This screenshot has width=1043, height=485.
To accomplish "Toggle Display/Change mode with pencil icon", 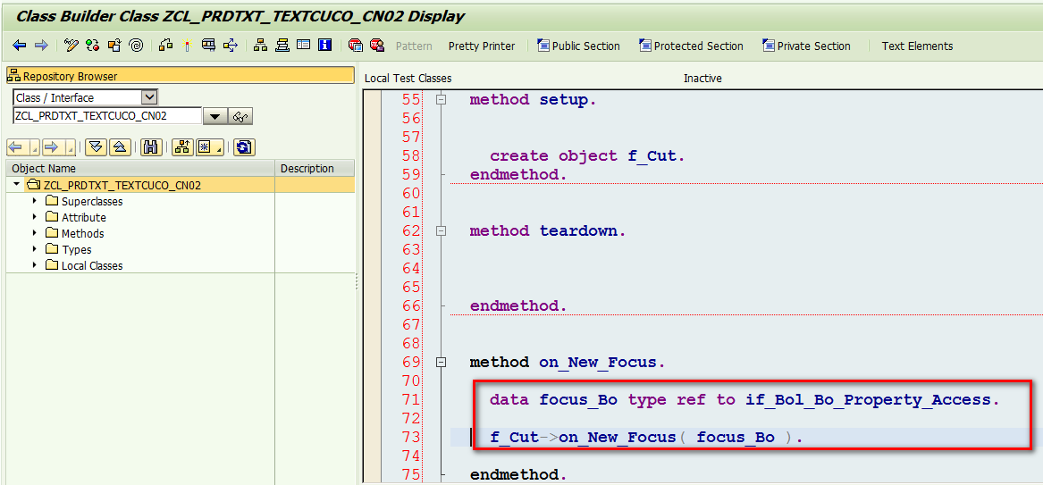I will point(71,46).
